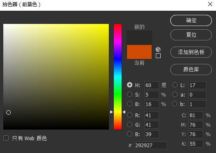Click the 新的 label above the swatch

click(139, 27)
